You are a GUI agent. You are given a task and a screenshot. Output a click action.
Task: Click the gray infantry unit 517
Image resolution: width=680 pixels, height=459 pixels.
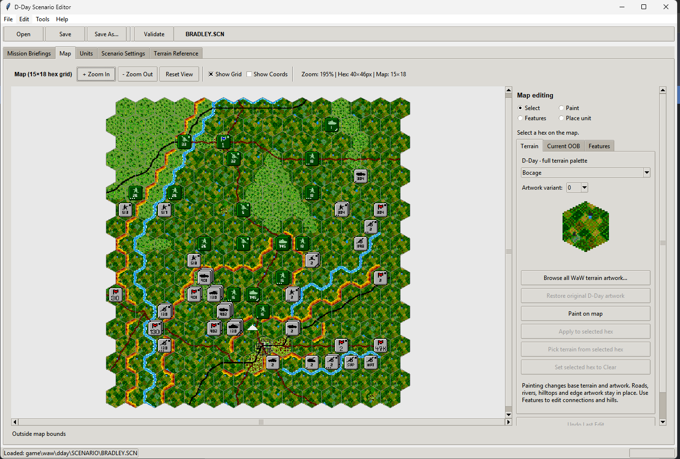165,209
